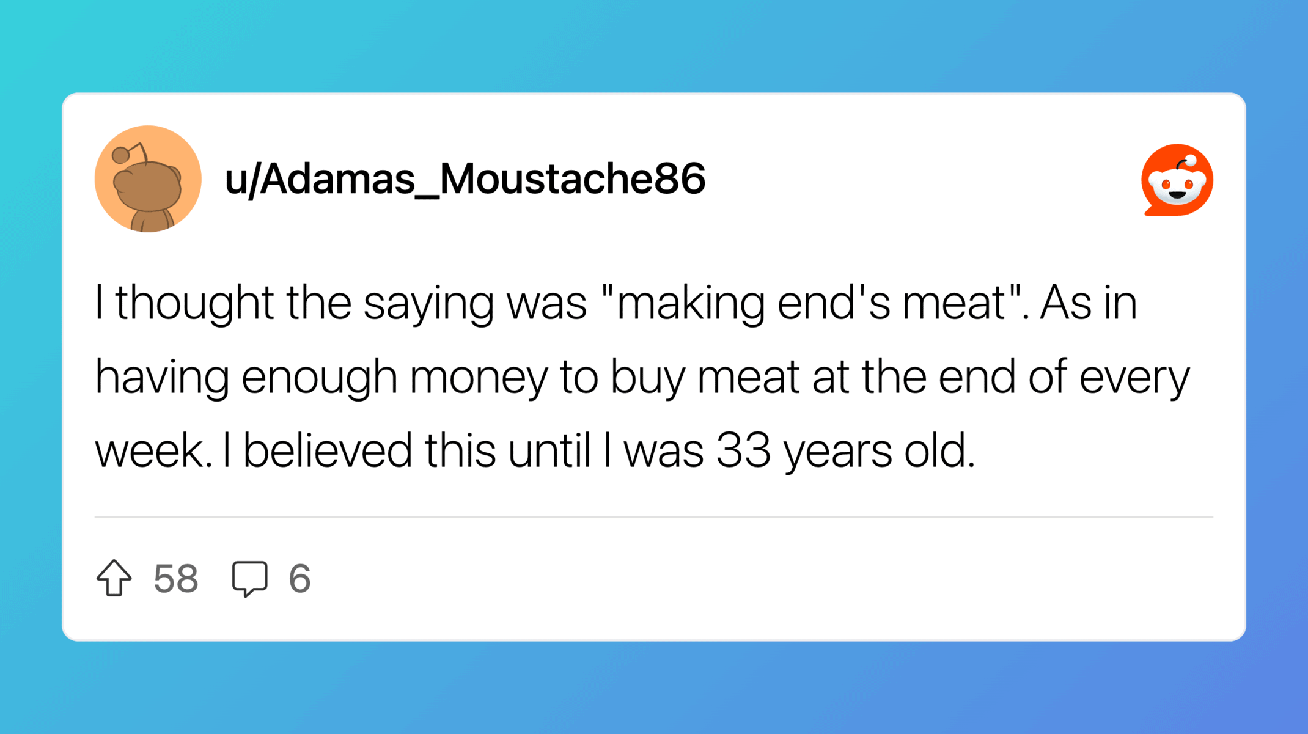Click the blue gradient background below the card
1308x734 pixels.
tap(654, 688)
